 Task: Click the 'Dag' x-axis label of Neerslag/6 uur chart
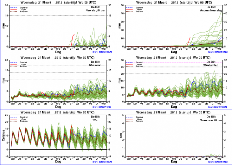click(x=58, y=52)
